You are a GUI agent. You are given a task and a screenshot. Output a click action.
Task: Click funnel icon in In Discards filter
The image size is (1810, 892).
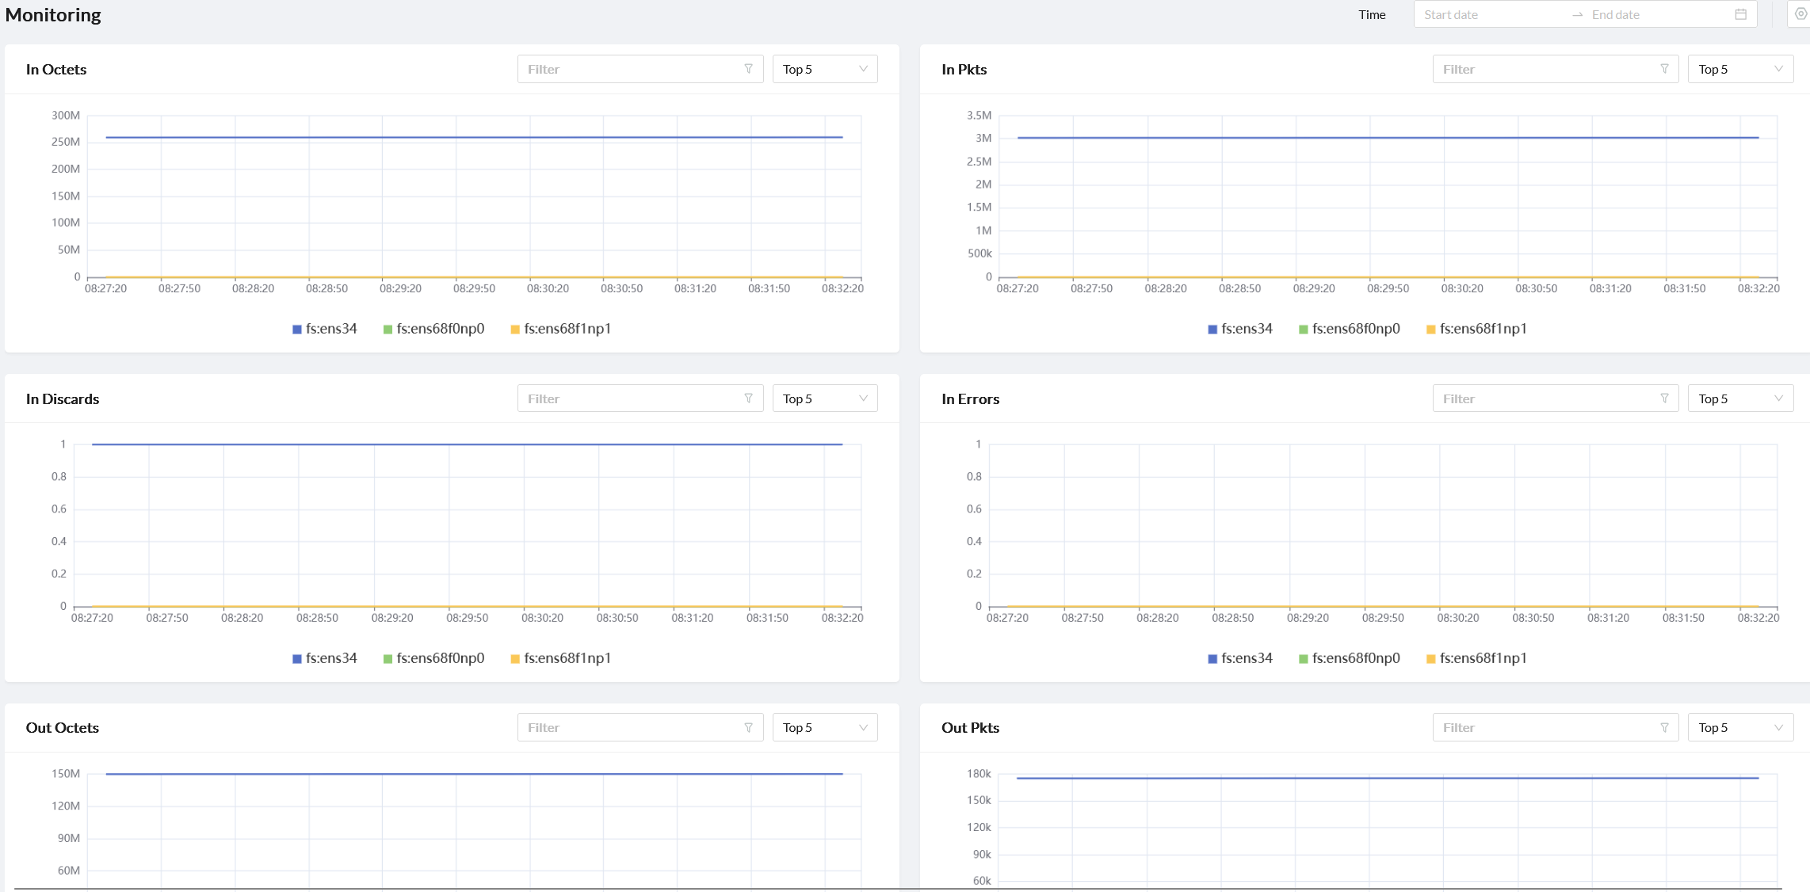click(748, 398)
